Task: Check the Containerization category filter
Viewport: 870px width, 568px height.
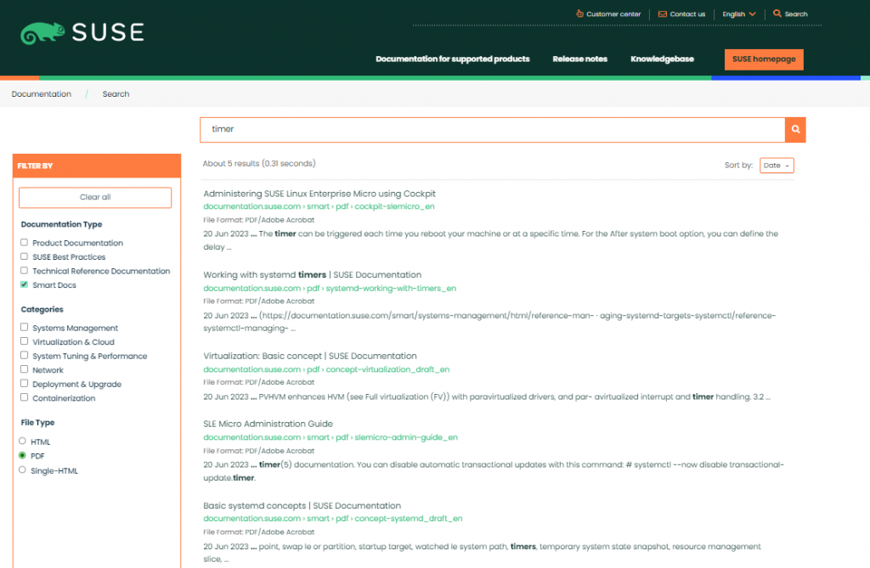Action: 25,398
